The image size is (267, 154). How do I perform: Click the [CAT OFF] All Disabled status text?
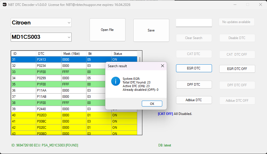175,114
